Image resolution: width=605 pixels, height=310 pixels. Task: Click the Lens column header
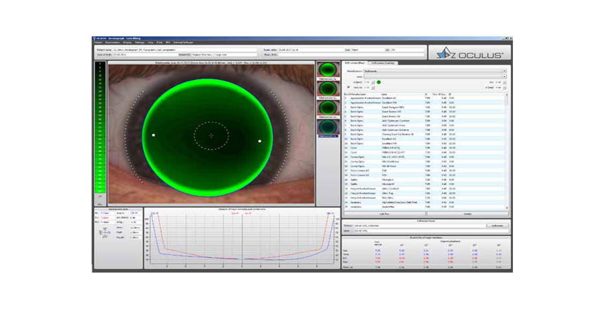[x=384, y=95]
